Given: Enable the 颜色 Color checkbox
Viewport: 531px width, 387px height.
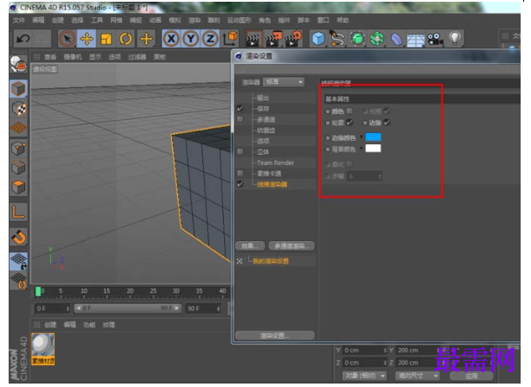Looking at the screenshot, I should (x=349, y=111).
